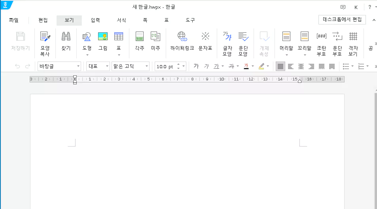
Task: Select center alignment
Action: pos(301,66)
